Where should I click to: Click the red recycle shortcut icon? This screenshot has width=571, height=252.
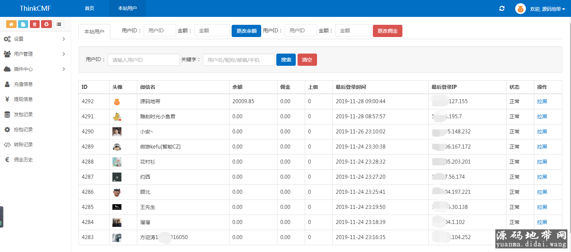[46, 24]
